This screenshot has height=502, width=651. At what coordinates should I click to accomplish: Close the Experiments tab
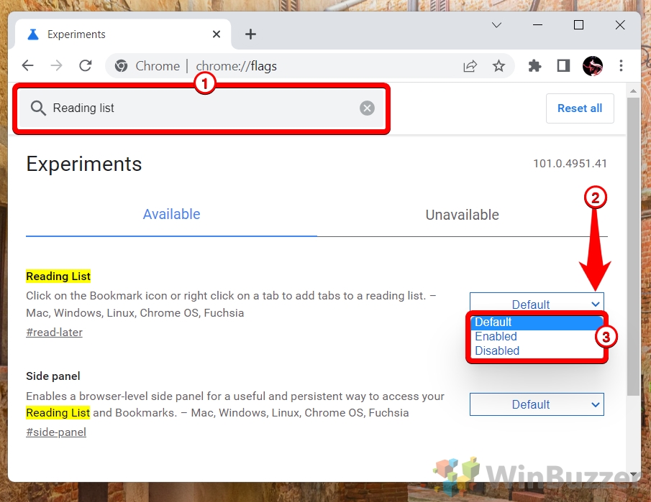click(x=217, y=34)
